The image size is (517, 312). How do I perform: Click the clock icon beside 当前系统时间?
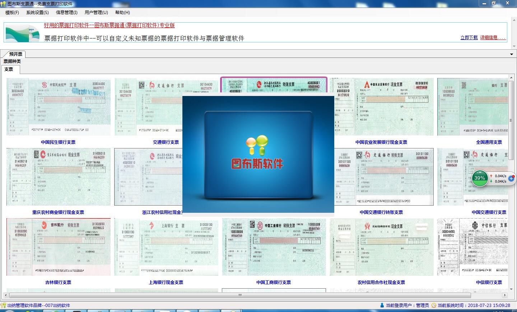point(434,306)
